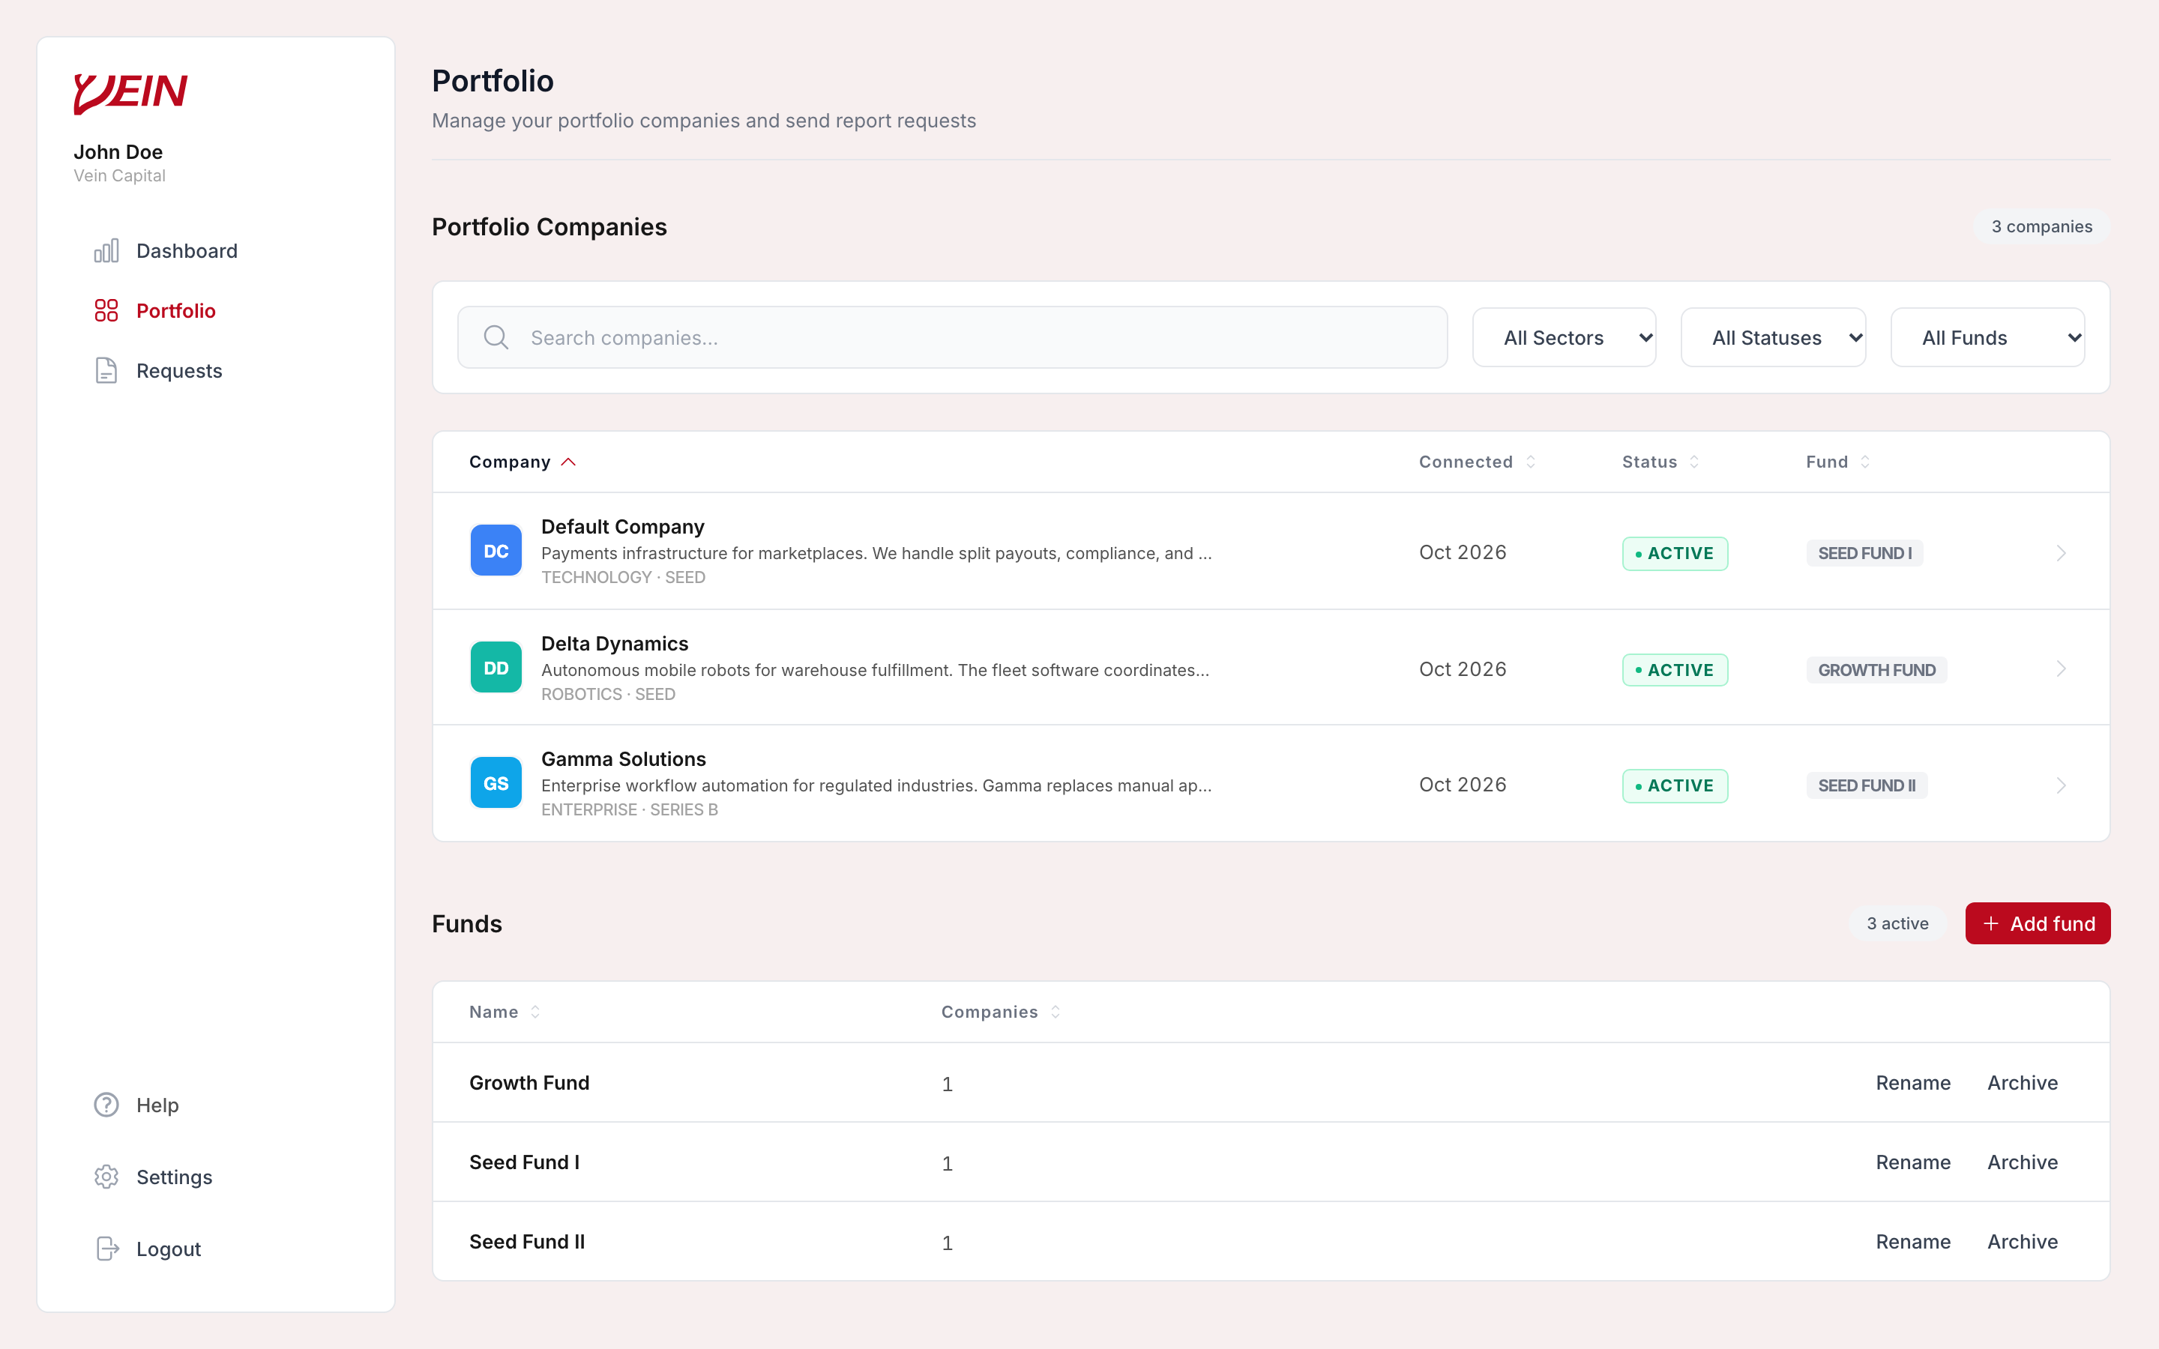Select the Portfolio grid icon
Screen dimensions: 2159x1349
point(106,310)
